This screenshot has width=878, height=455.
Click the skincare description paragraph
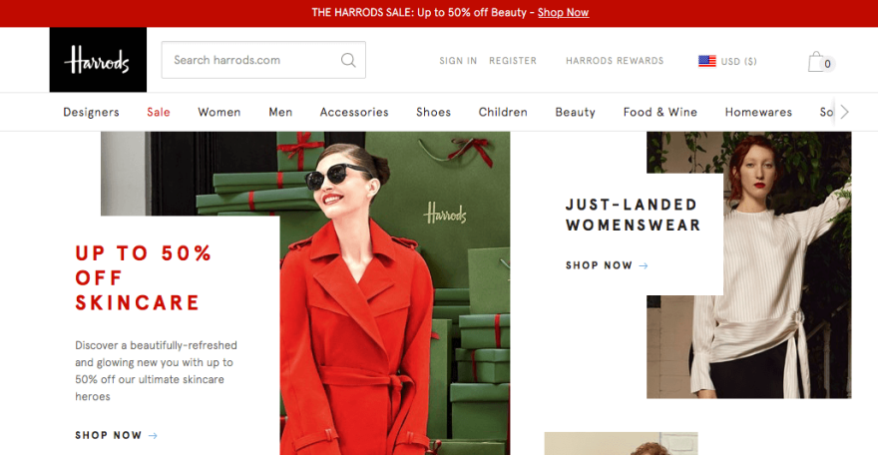coord(156,370)
